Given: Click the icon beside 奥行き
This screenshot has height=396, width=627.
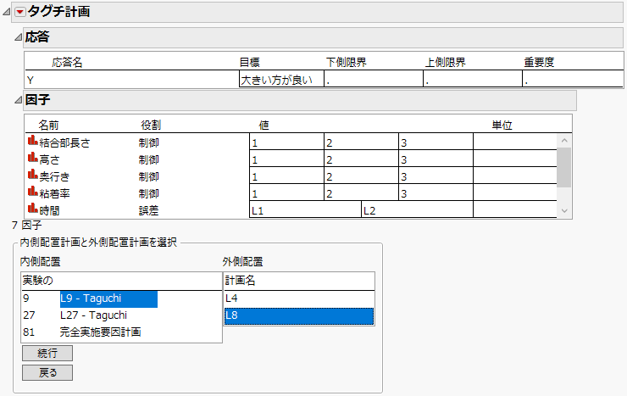Looking at the screenshot, I should click(x=33, y=176).
